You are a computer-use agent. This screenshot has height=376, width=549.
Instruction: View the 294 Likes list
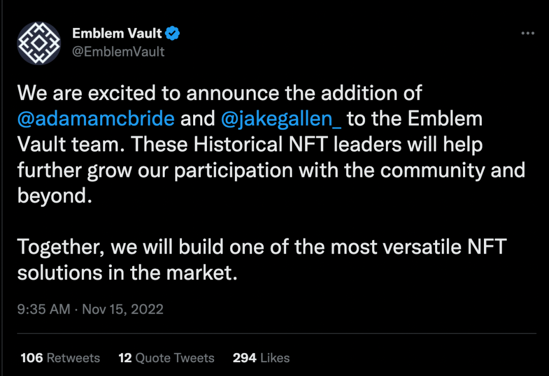point(261,358)
